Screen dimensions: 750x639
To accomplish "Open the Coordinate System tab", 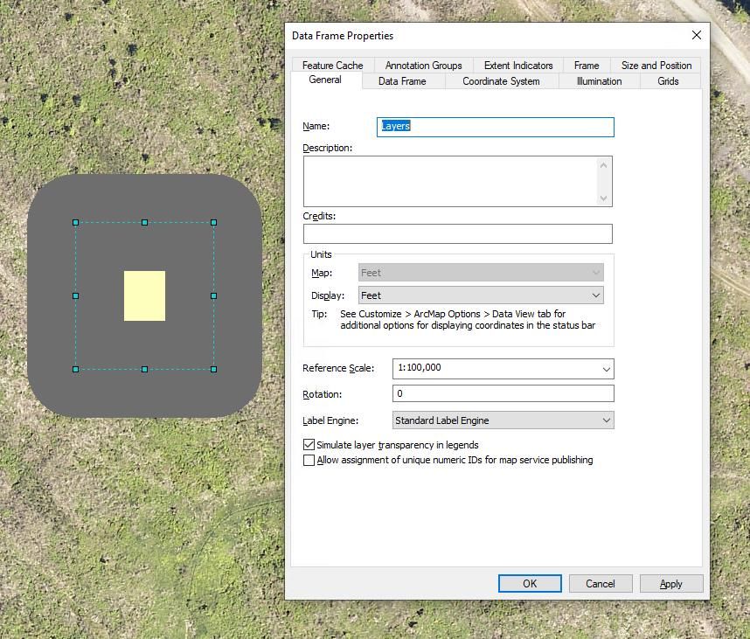I will pyautogui.click(x=501, y=81).
